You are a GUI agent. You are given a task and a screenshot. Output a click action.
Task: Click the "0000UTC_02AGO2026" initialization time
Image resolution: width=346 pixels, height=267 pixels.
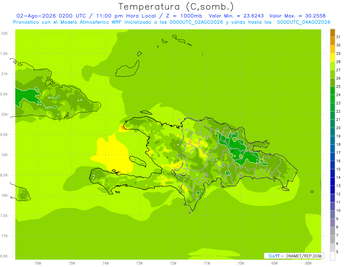196,22
